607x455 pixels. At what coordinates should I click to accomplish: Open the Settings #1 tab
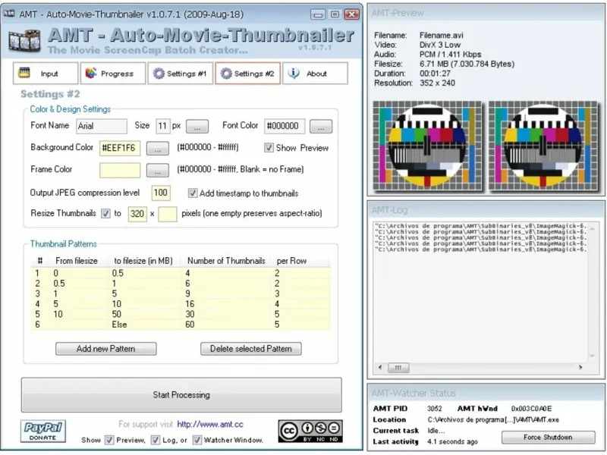coord(181,73)
